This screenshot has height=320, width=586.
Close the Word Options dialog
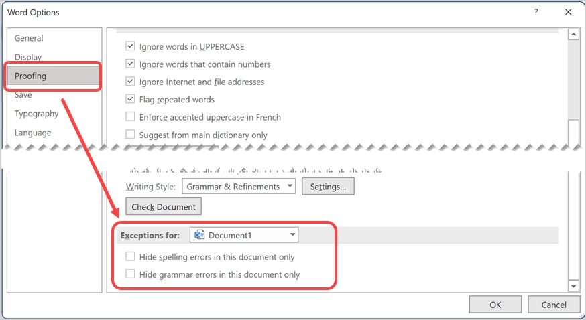(x=568, y=12)
